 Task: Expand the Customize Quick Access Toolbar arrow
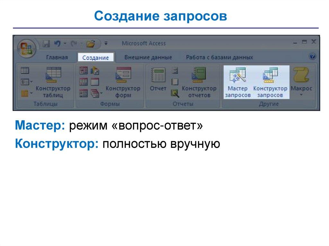click(106, 43)
